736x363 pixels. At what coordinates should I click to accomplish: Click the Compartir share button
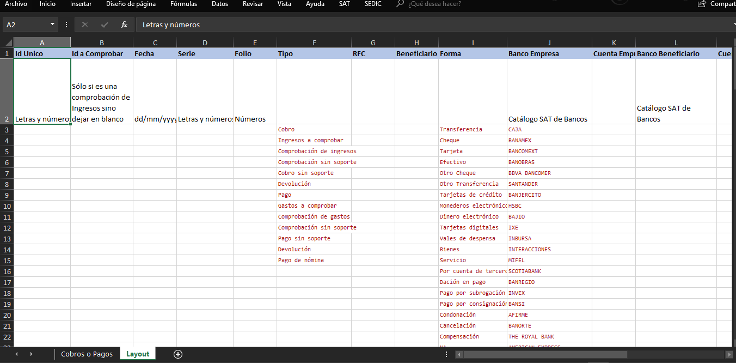717,4
